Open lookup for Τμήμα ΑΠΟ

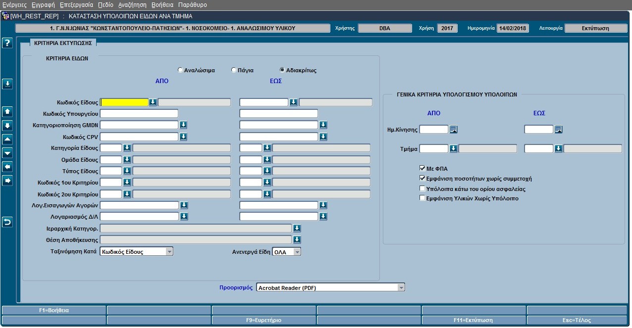coord(453,148)
